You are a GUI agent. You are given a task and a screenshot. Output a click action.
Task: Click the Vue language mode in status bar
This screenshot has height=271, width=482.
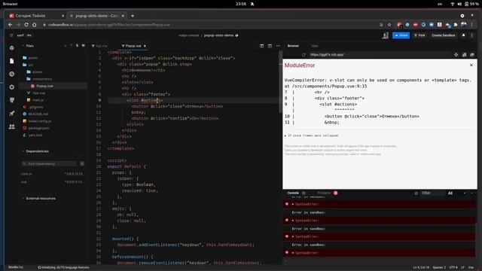(471, 268)
